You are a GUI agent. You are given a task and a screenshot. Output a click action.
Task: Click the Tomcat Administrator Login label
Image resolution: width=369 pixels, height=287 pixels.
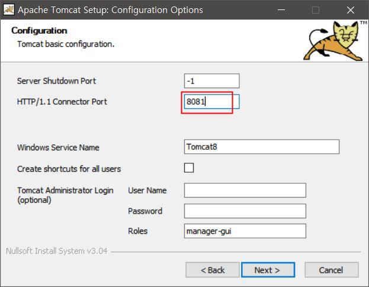pyautogui.click(x=65, y=195)
